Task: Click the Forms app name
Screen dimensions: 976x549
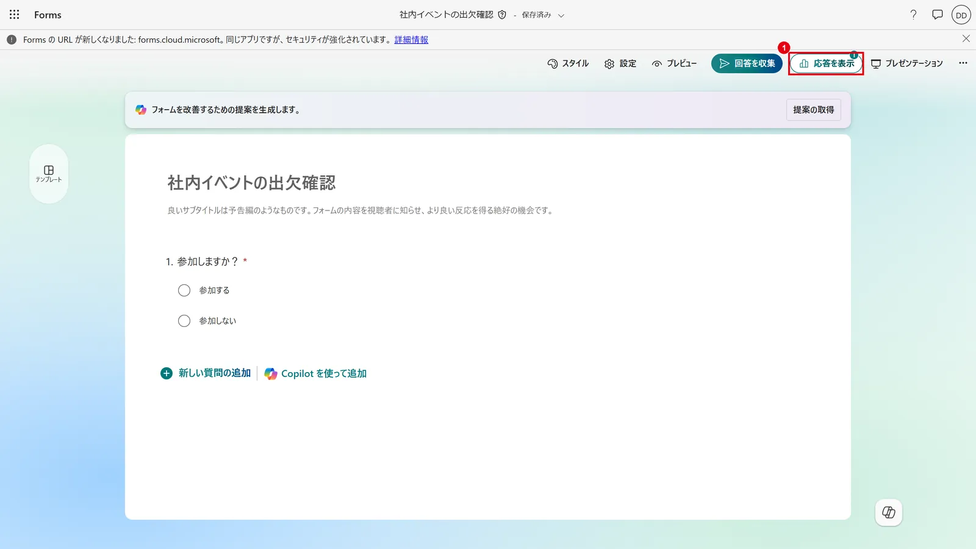Action: pyautogui.click(x=48, y=15)
